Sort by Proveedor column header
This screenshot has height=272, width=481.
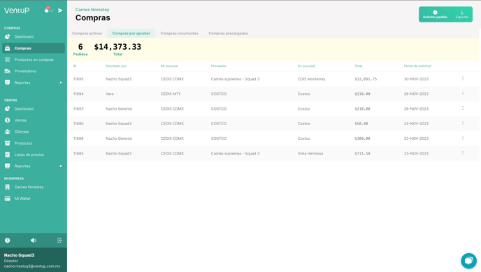pyautogui.click(x=218, y=66)
